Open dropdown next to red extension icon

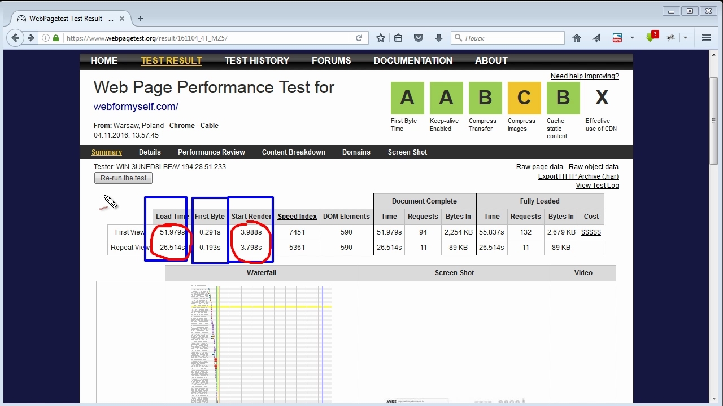tap(632, 38)
